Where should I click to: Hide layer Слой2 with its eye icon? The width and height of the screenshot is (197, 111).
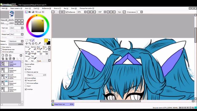pyautogui.click(x=2, y=62)
